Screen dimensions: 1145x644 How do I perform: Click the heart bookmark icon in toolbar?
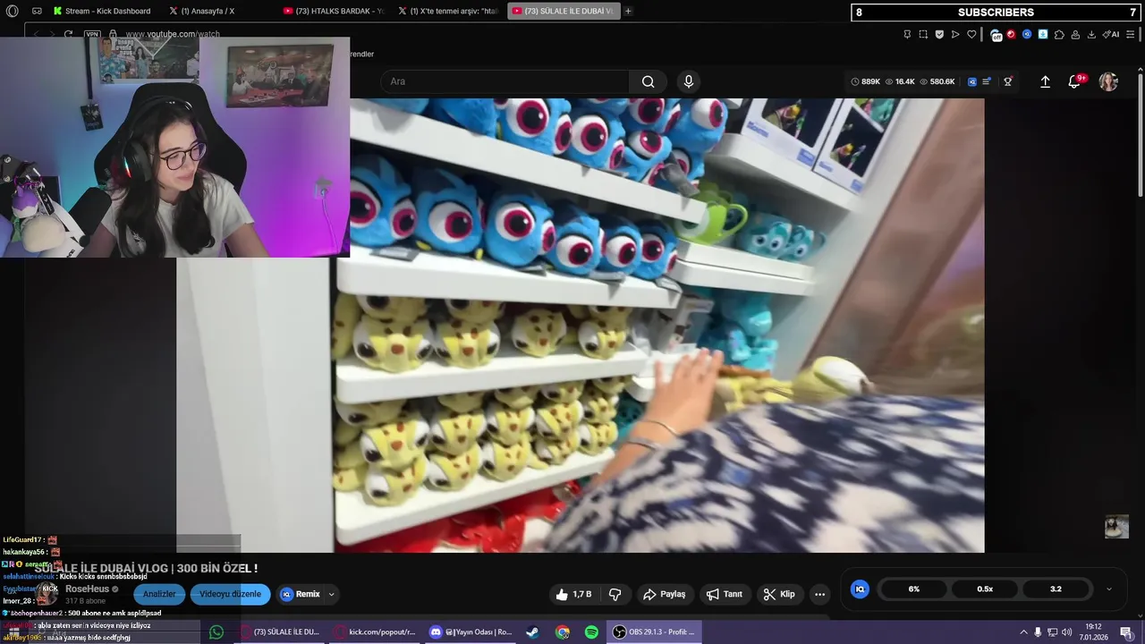[971, 34]
